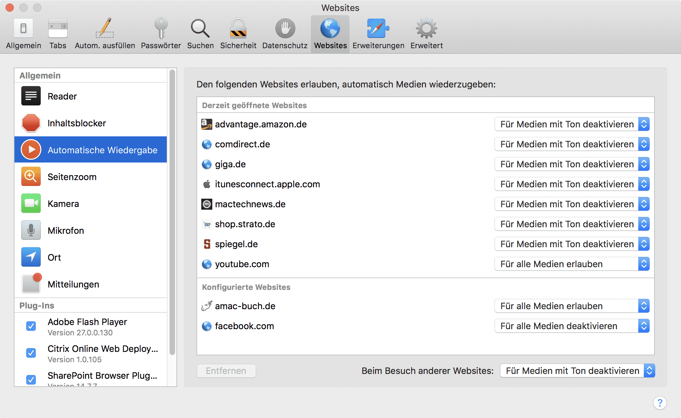Toggle the SharePoint Browser Plug-in checkbox
This screenshot has width=681, height=418.
point(31,380)
